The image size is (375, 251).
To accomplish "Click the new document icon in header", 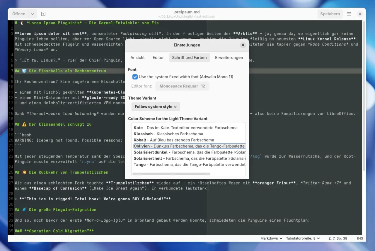I will [43, 14].
